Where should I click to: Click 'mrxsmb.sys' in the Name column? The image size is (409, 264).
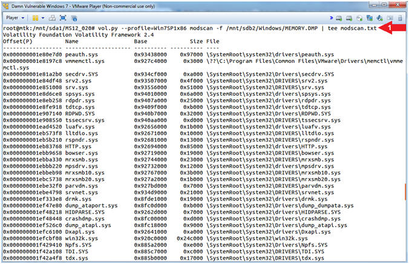point(82,159)
